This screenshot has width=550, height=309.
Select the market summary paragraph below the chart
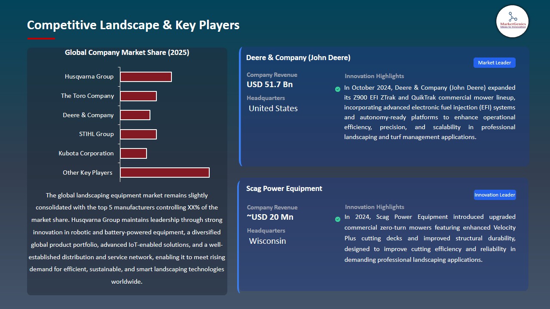tap(127, 238)
